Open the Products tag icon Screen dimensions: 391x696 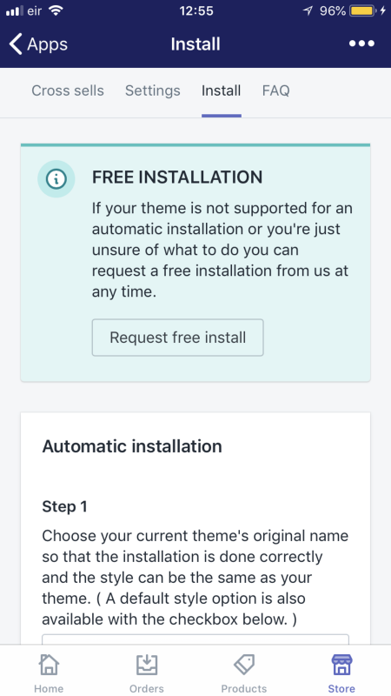(244, 665)
